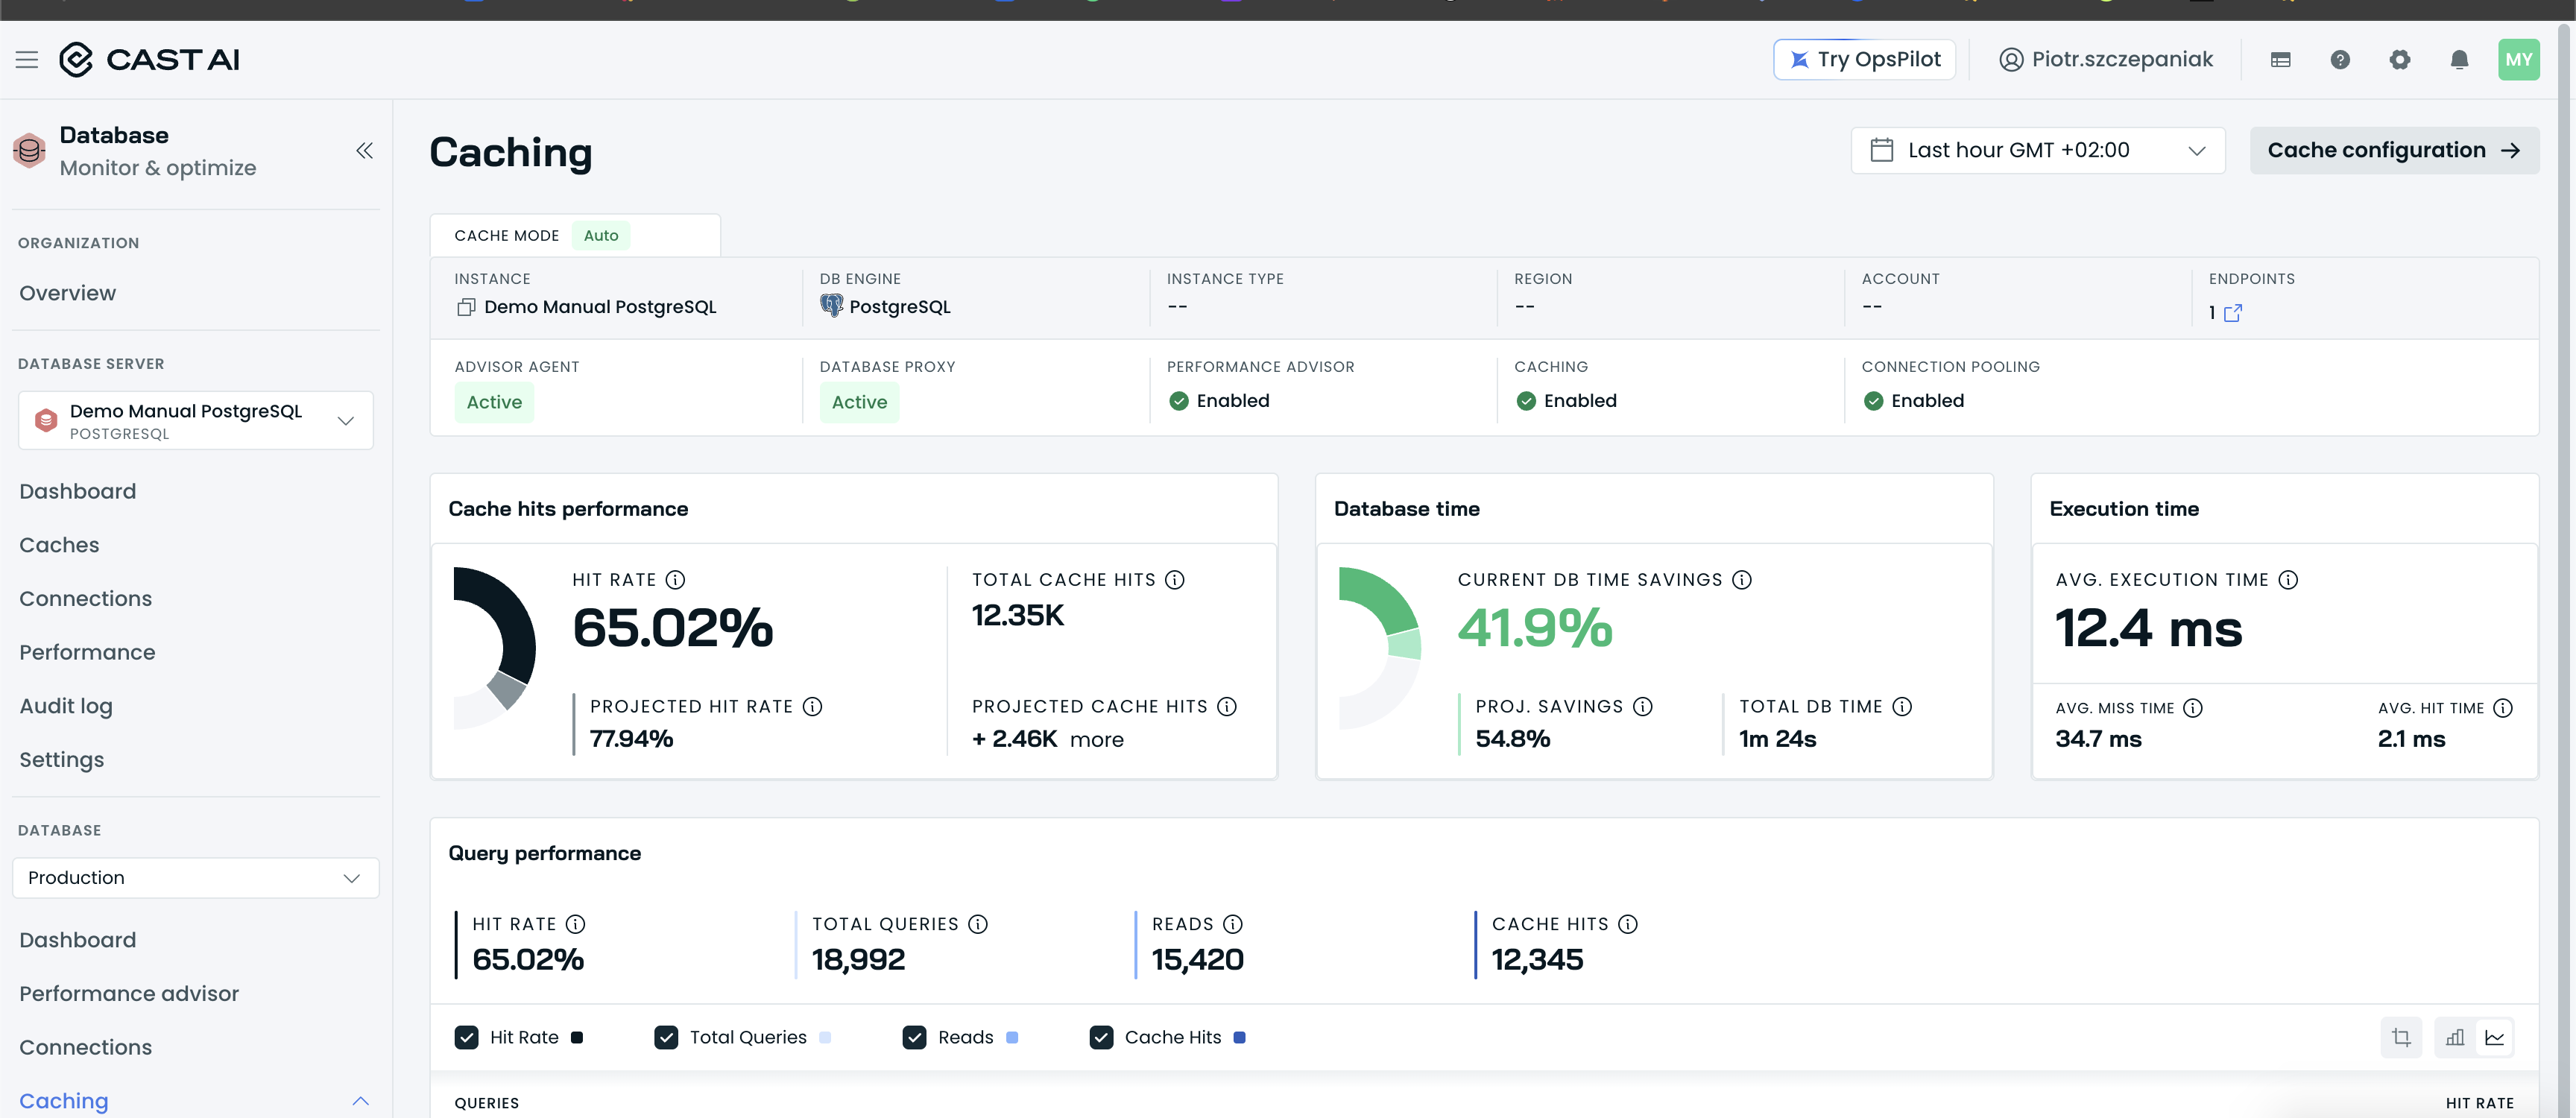Viewport: 2576px width, 1118px height.
Task: Show info for Total Cache Hits
Action: (x=1175, y=580)
